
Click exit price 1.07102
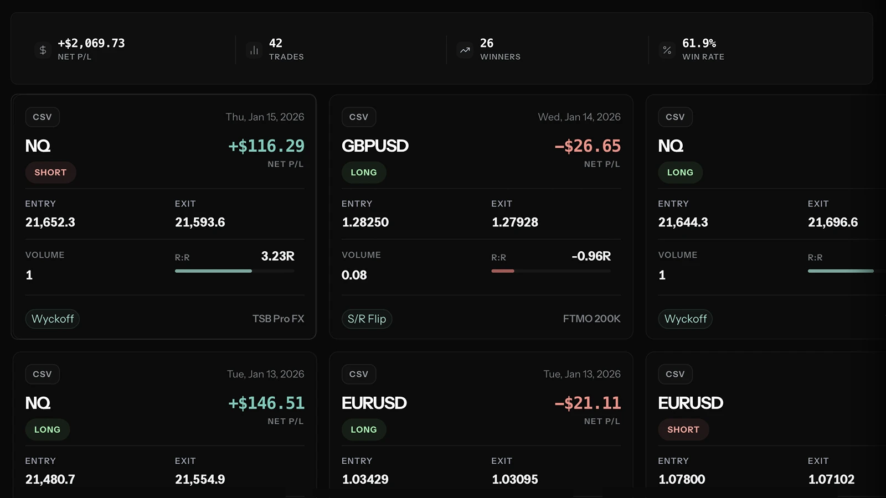tap(832, 480)
